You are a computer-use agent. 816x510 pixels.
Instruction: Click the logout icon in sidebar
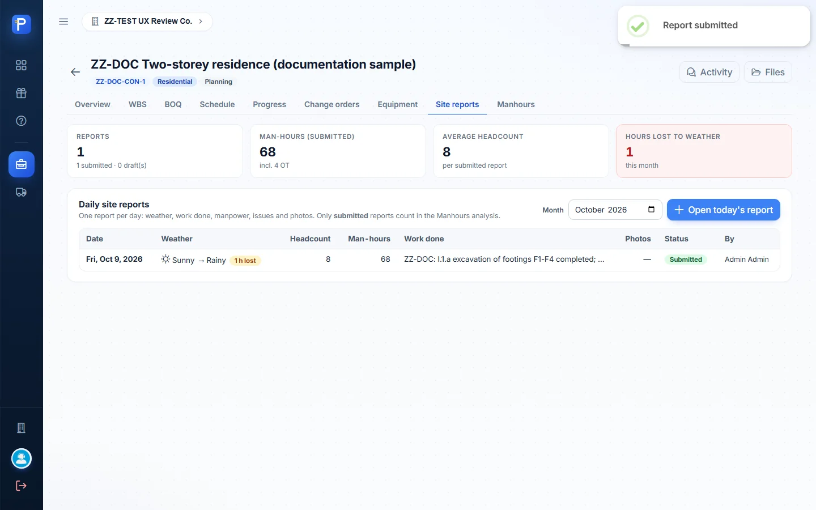coord(21,486)
